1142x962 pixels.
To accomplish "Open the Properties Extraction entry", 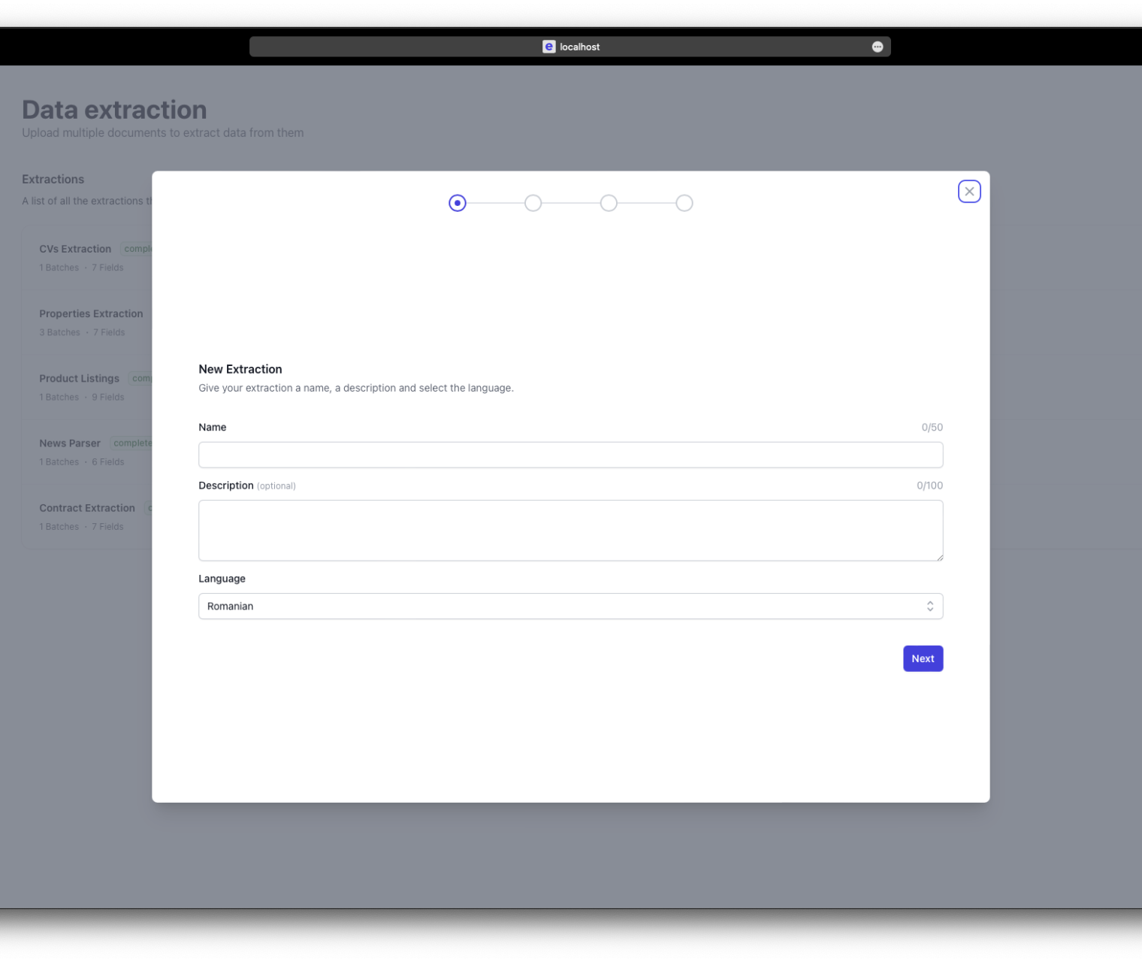I will coord(91,313).
